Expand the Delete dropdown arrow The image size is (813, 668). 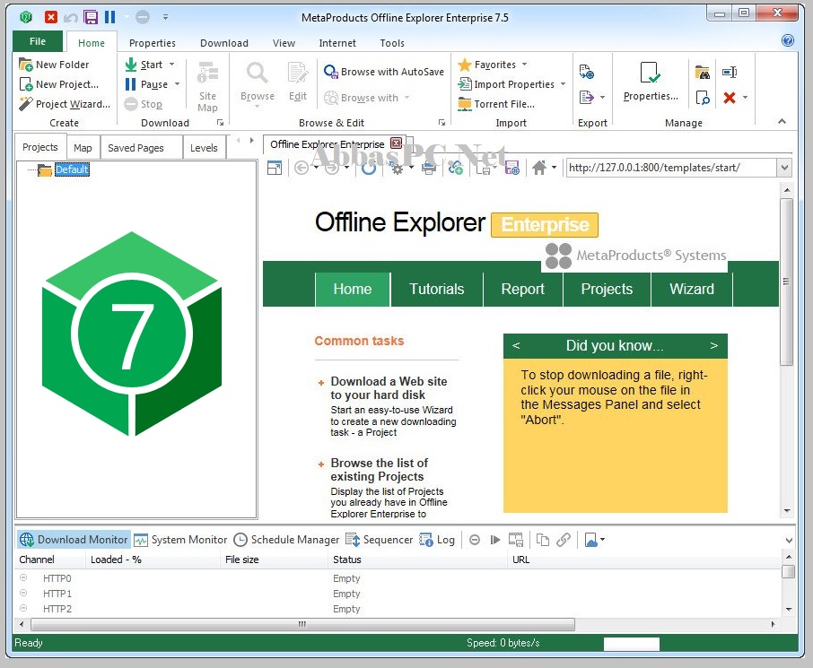pyautogui.click(x=745, y=97)
